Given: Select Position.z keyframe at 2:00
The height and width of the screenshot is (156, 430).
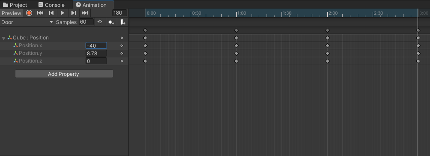Looking at the screenshot, I should [x=327, y=61].
